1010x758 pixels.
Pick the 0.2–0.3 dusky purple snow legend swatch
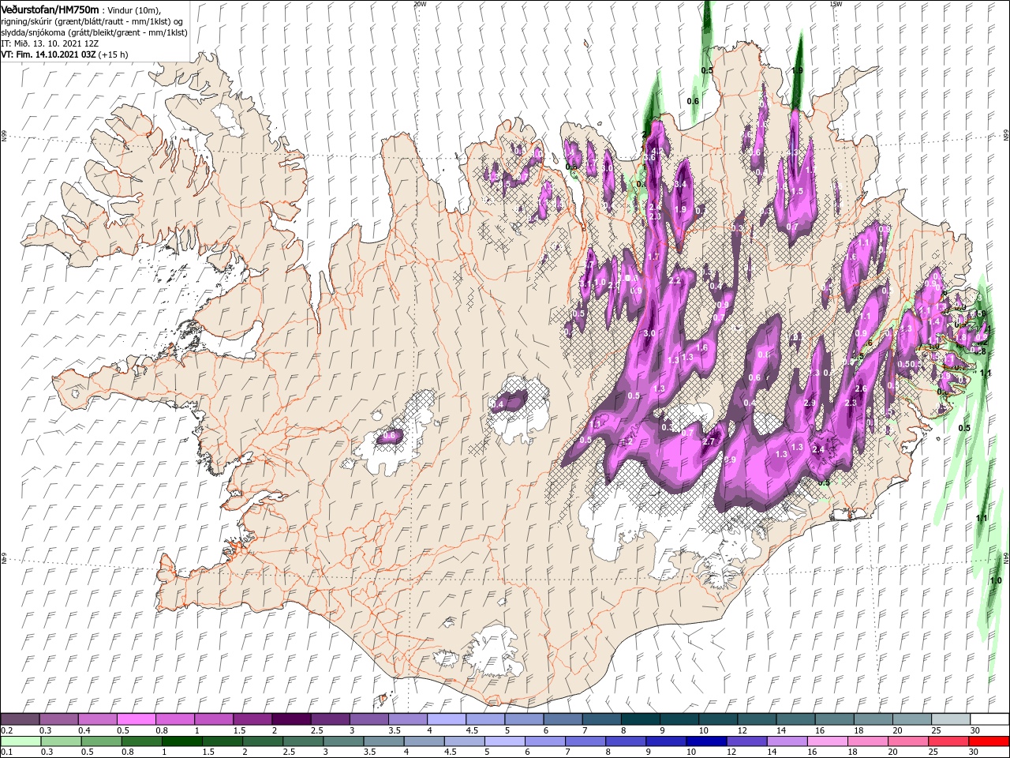20,719
